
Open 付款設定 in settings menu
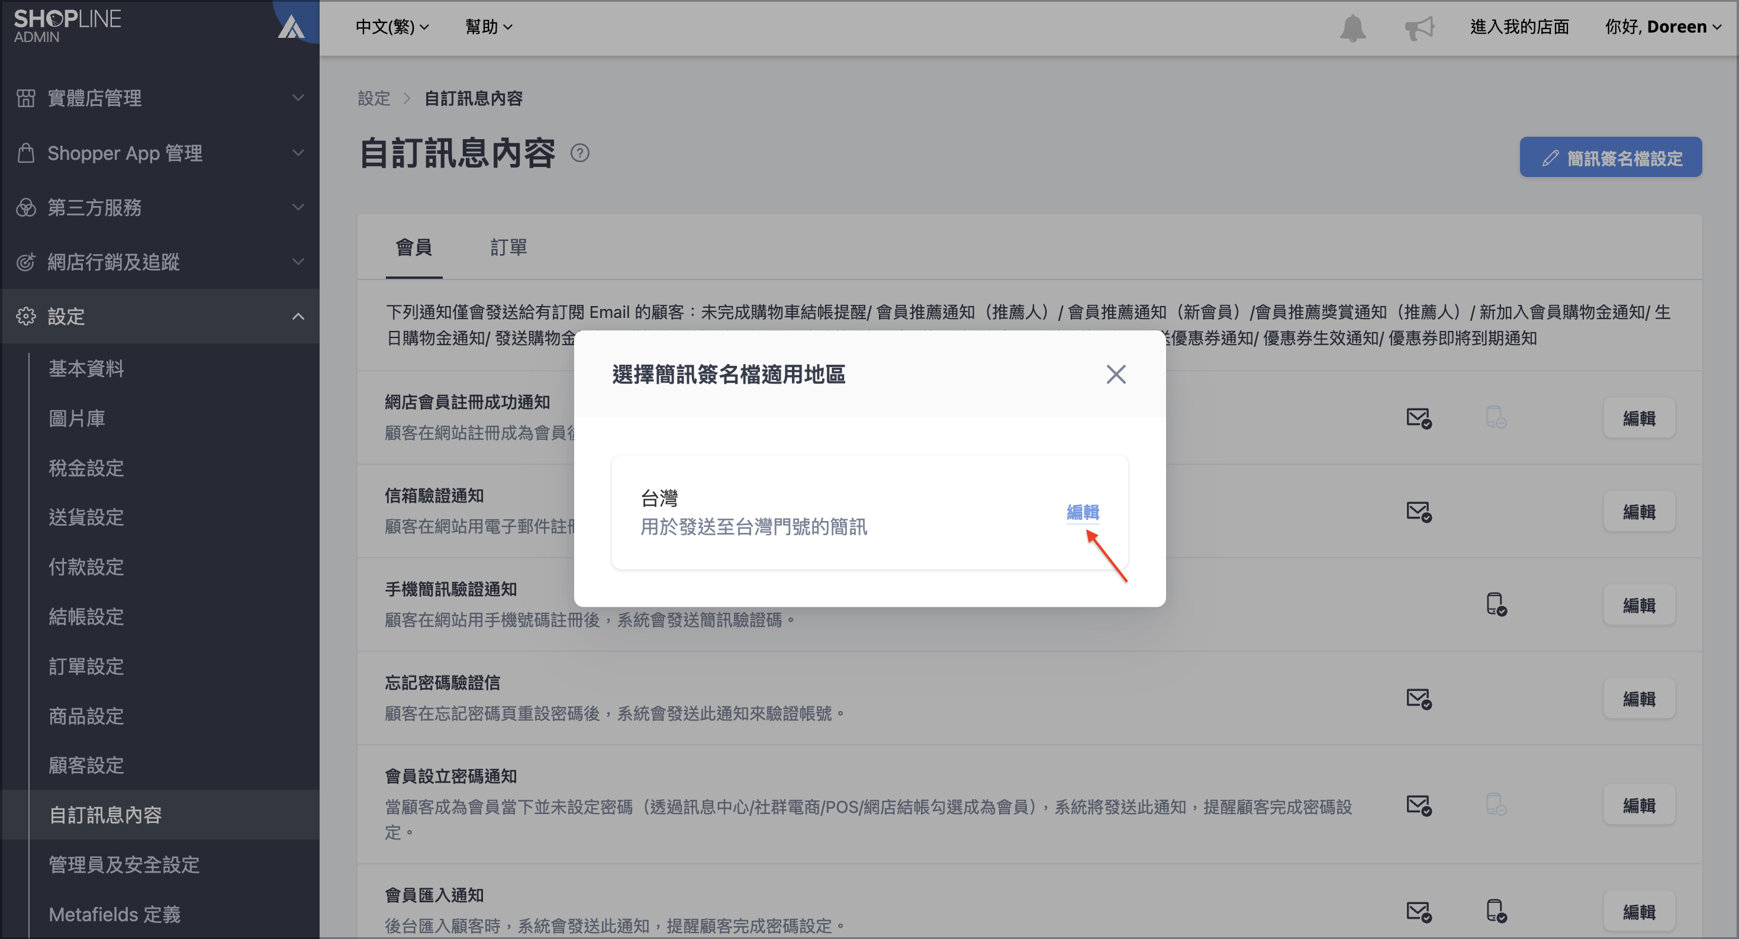click(86, 567)
